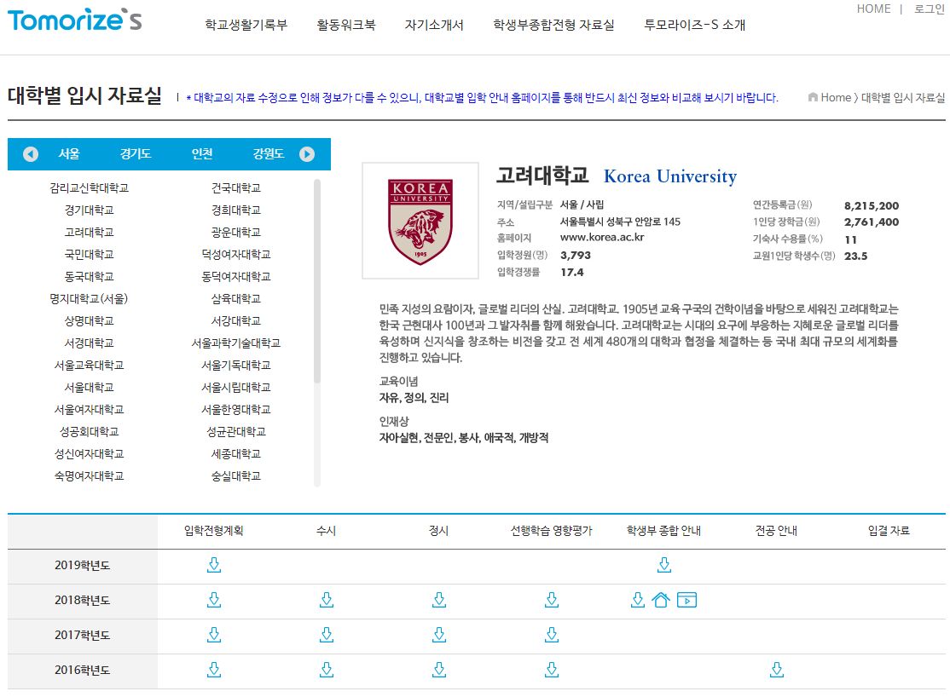Click the 8,215,200 tuition value
The height and width of the screenshot is (697, 950).
tap(872, 206)
